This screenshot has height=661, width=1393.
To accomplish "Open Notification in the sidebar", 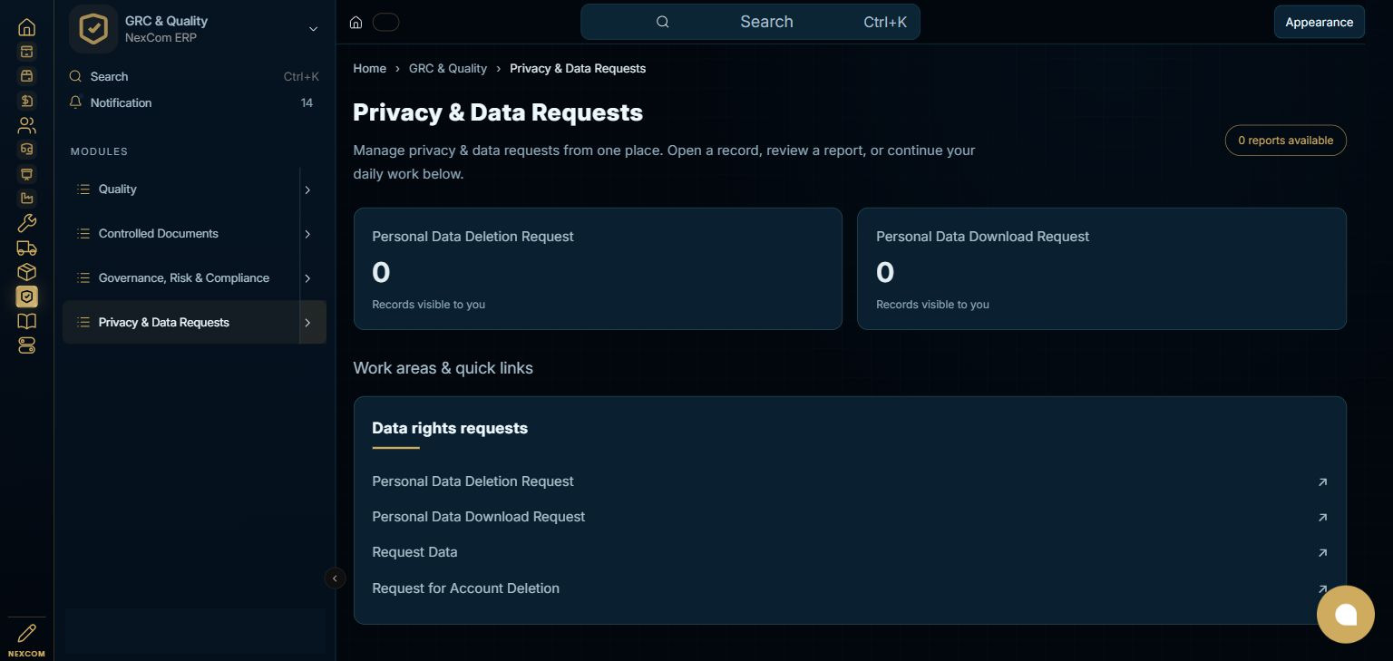I will point(194,102).
